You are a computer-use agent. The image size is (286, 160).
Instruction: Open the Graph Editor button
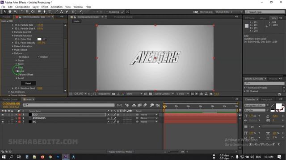158,105
